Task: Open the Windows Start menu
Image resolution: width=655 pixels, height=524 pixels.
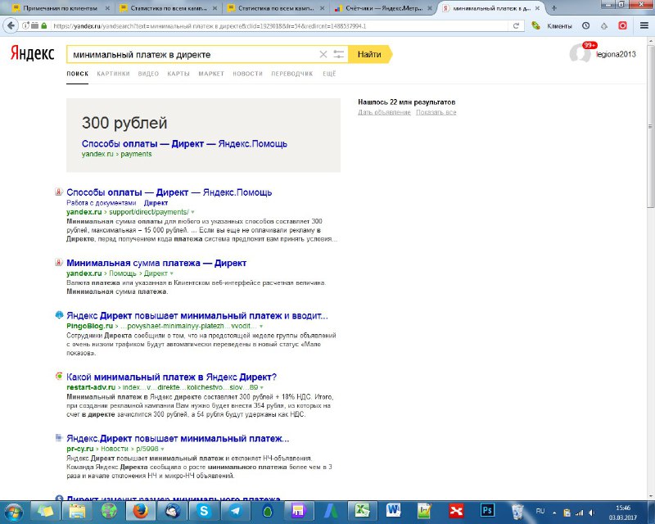Action: click(13, 512)
